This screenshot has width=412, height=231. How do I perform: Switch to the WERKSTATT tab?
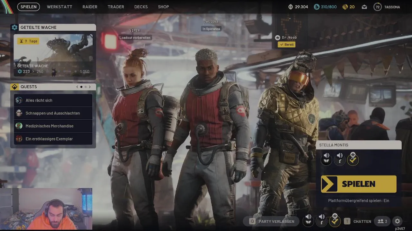click(60, 7)
